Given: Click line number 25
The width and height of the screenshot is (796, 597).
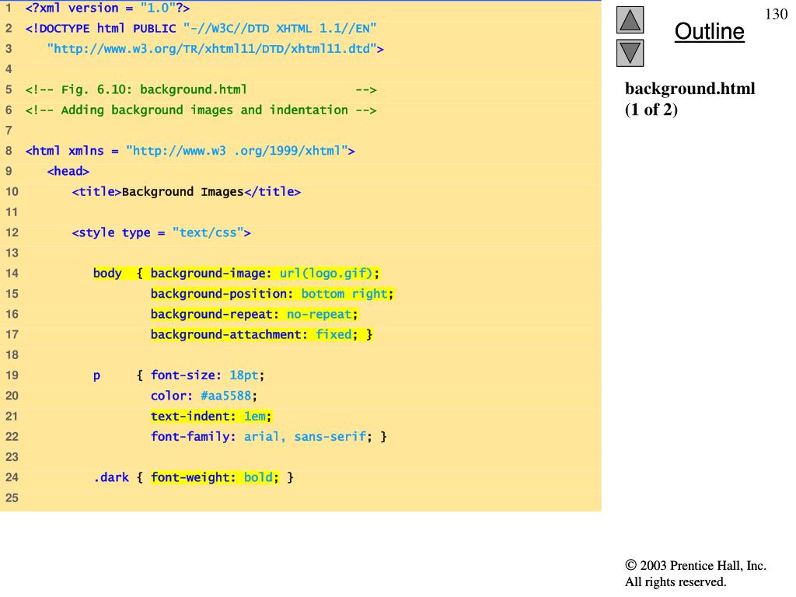Looking at the screenshot, I should 12,498.
